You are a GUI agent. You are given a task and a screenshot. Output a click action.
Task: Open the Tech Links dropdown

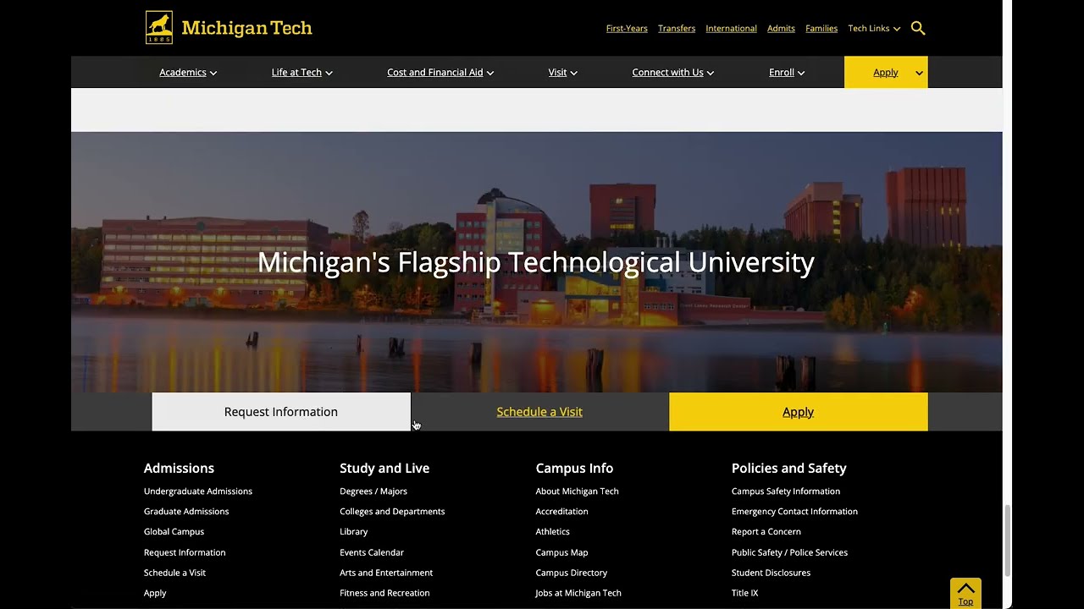coord(874,29)
